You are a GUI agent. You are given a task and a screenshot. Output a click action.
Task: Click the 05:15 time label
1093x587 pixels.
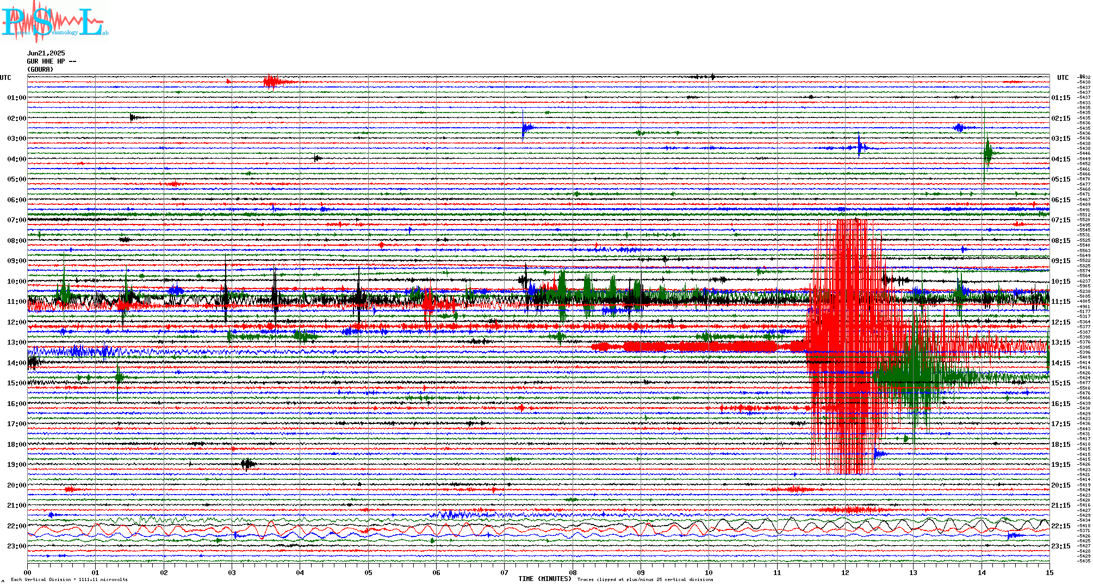(1061, 179)
